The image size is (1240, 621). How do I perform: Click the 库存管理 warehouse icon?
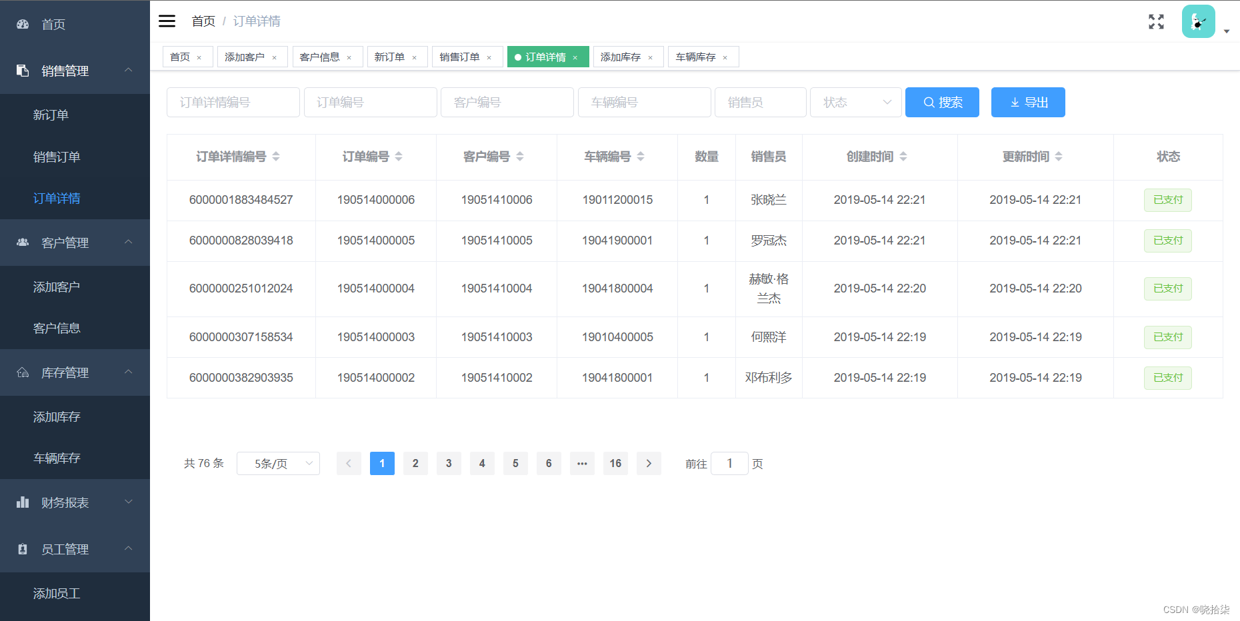point(22,372)
